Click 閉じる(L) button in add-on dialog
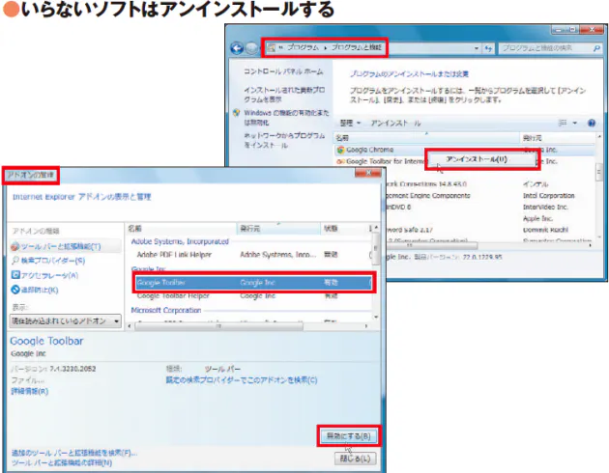Viewport: 609px width, 473px height. [355, 459]
